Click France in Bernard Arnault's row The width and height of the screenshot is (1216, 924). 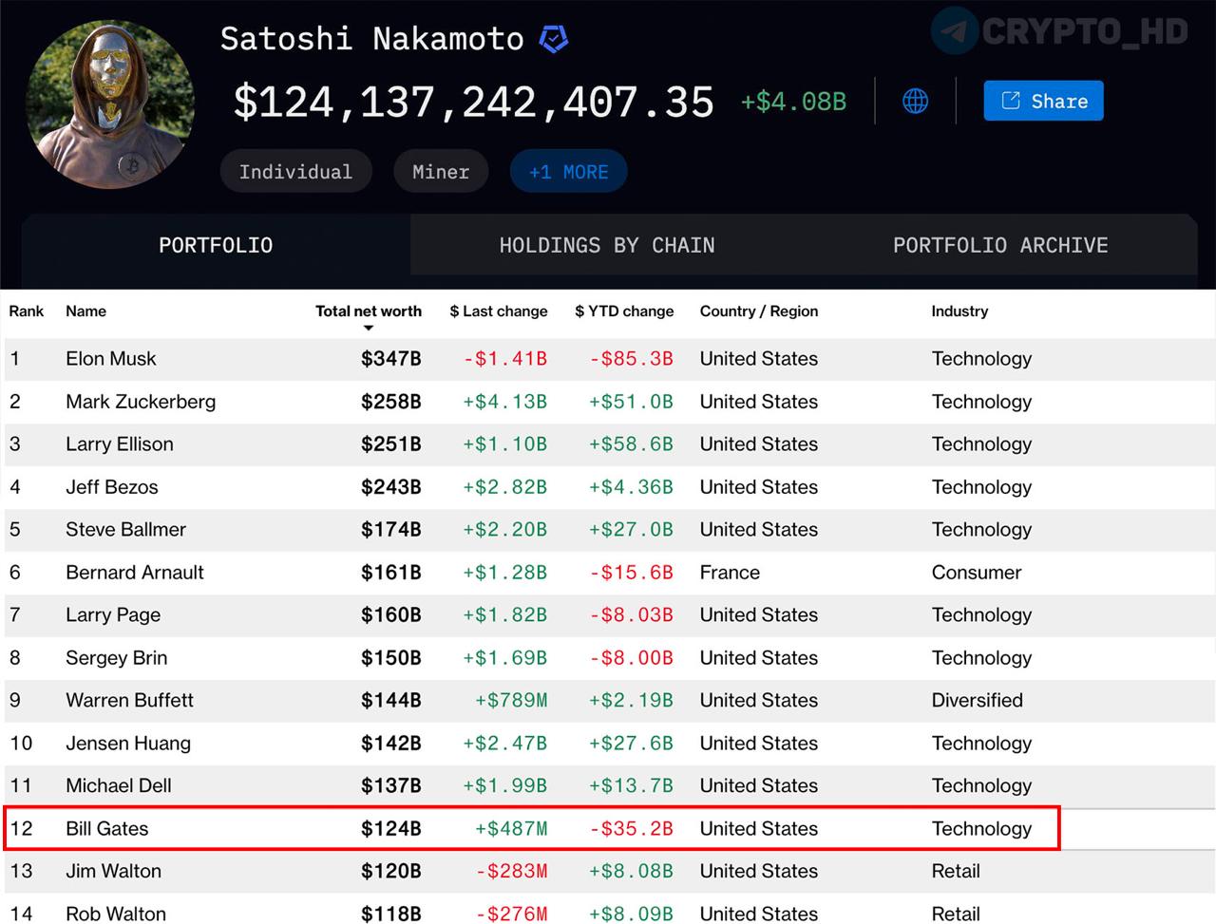click(x=730, y=573)
